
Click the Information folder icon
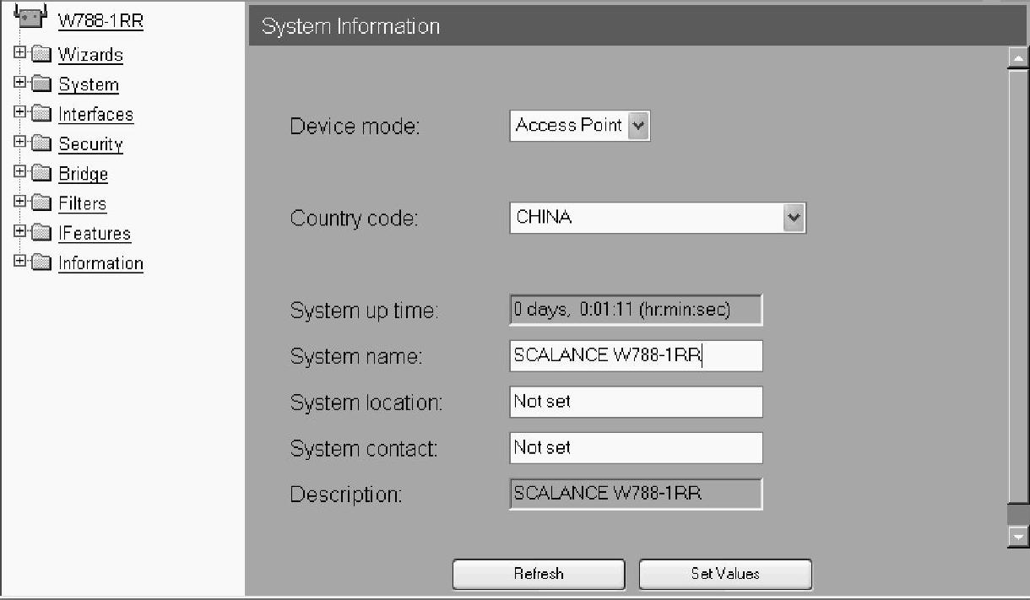[41, 262]
